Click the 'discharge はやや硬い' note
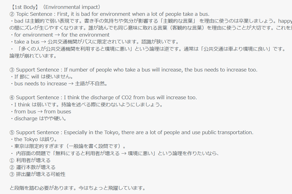This screenshot has height=194, width=292. 39,119
